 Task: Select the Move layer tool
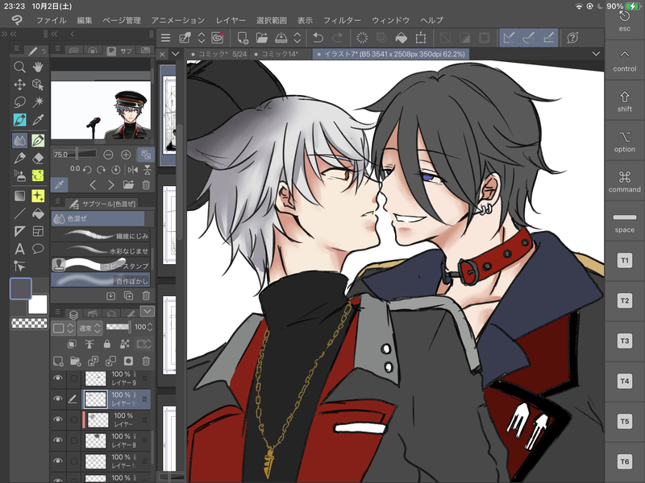(x=19, y=85)
